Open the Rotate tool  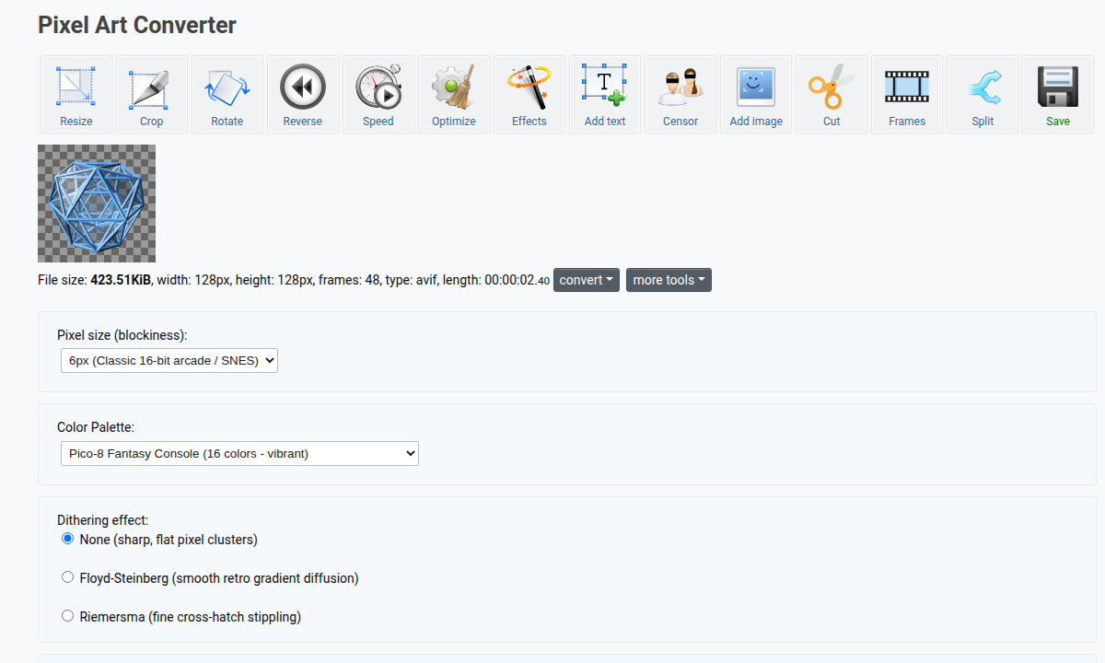pyautogui.click(x=227, y=95)
